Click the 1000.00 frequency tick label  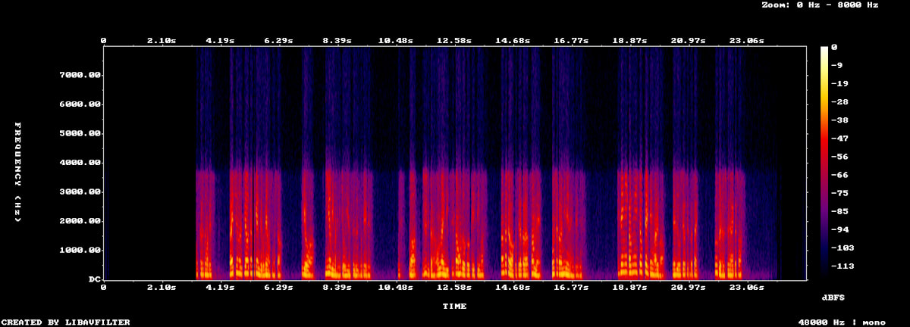tap(80, 251)
